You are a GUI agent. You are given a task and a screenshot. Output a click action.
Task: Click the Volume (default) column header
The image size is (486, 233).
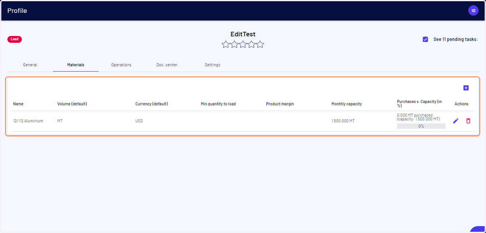pos(72,104)
